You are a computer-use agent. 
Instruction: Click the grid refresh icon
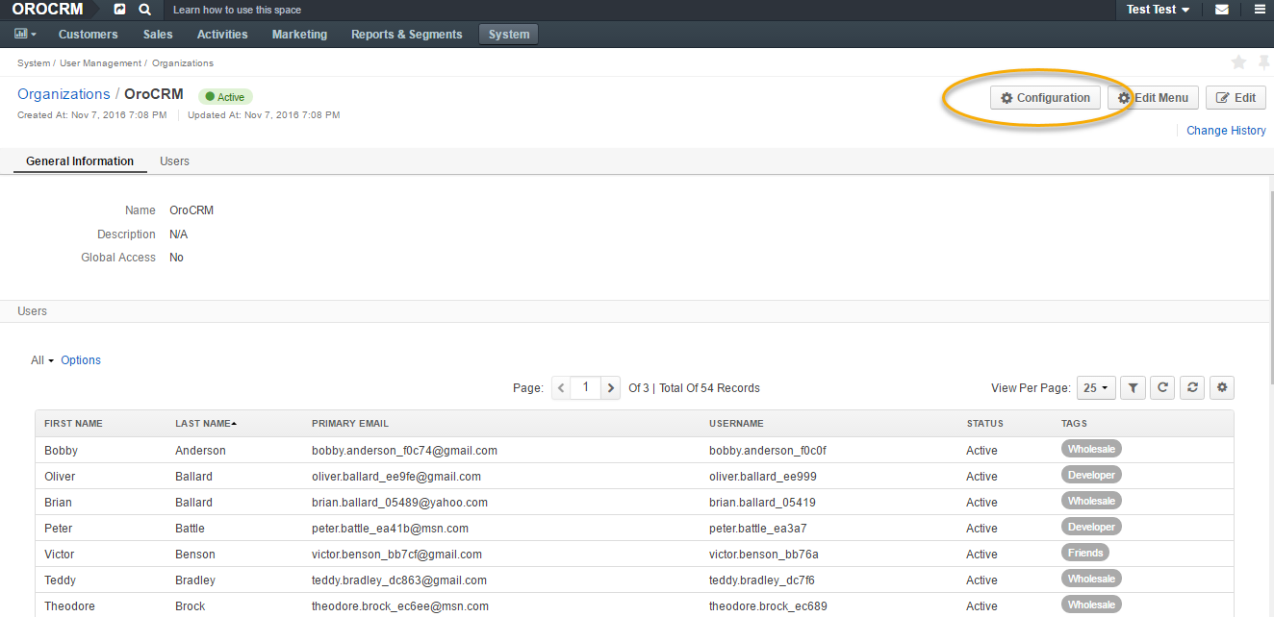1163,388
